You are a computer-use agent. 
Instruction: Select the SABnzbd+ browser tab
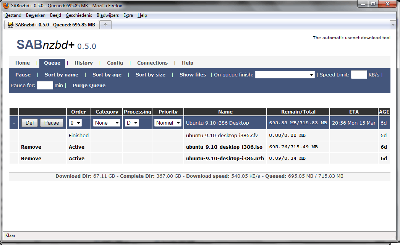coord(52,25)
